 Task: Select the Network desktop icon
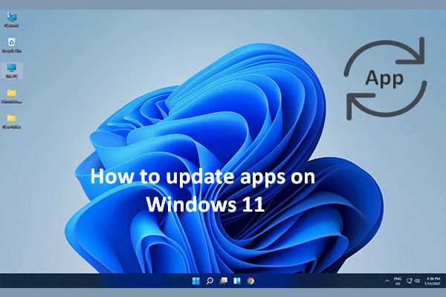tap(11, 19)
